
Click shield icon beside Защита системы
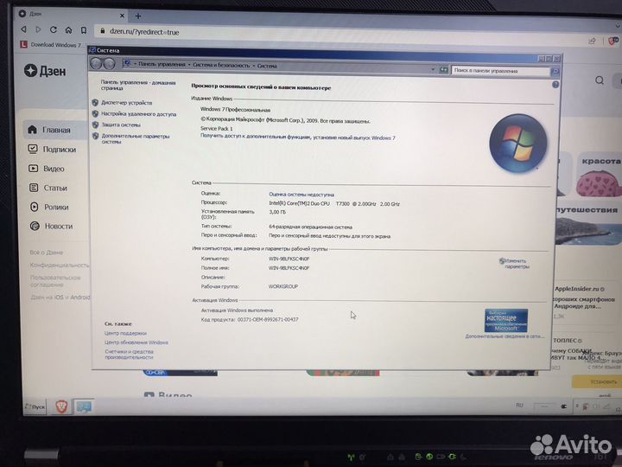coord(95,125)
